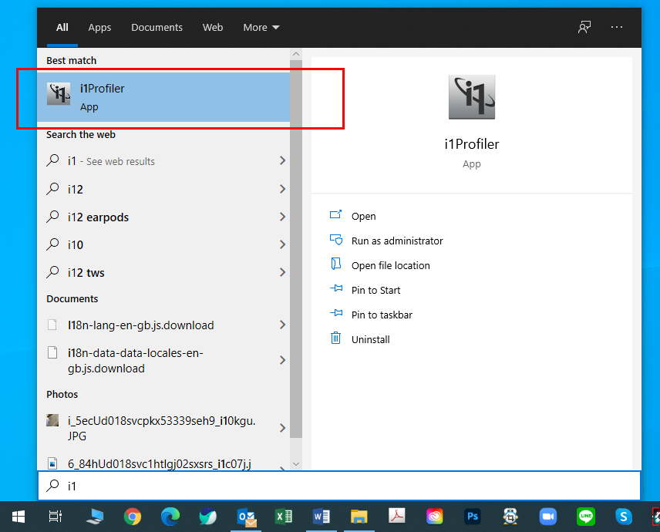The height and width of the screenshot is (532, 660).
Task: Open Skype from the taskbar
Action: click(x=624, y=517)
